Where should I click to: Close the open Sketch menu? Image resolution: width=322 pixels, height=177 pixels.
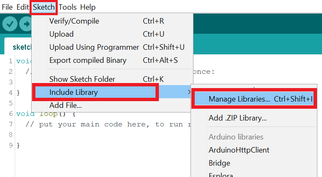[x=44, y=7]
